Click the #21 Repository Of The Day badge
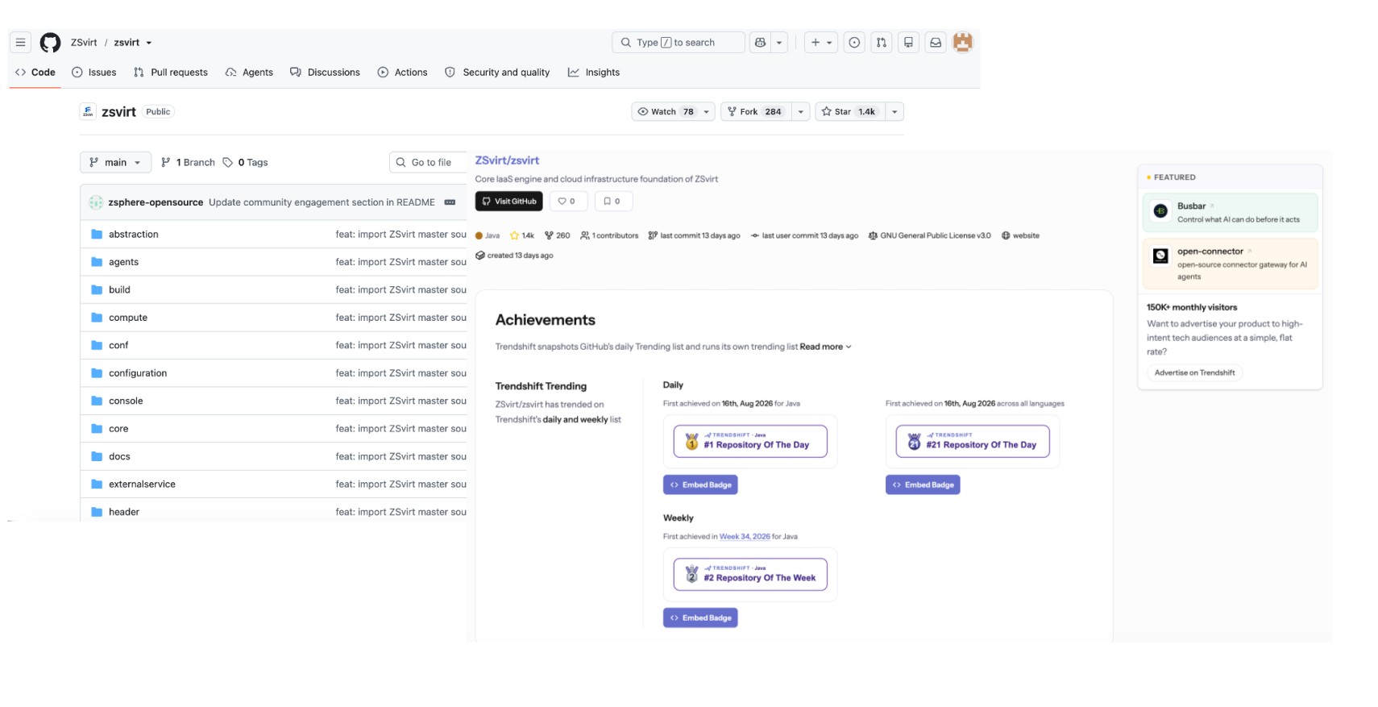 [x=973, y=442]
